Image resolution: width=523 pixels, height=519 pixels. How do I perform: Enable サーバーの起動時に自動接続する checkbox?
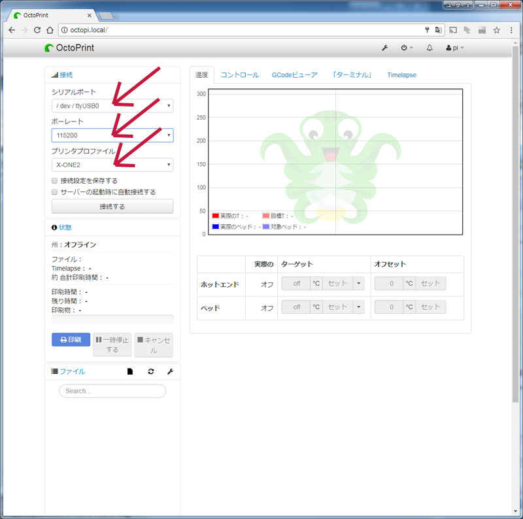coord(54,192)
